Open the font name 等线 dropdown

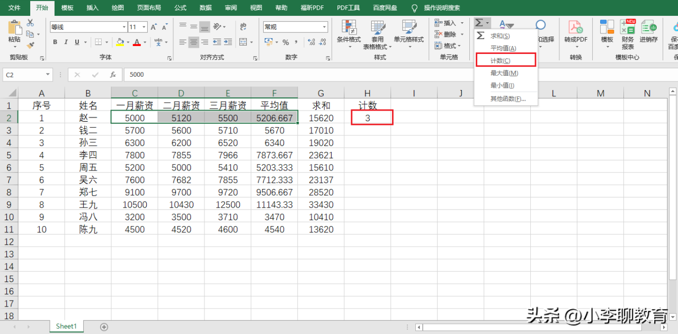coord(124,27)
